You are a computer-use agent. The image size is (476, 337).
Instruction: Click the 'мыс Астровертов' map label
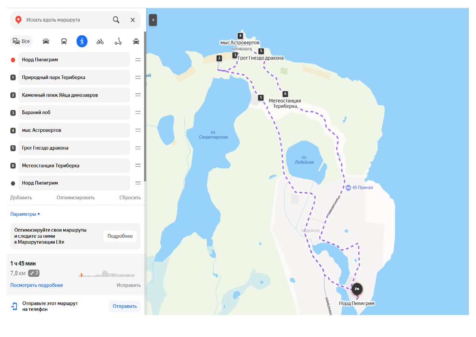click(x=240, y=42)
